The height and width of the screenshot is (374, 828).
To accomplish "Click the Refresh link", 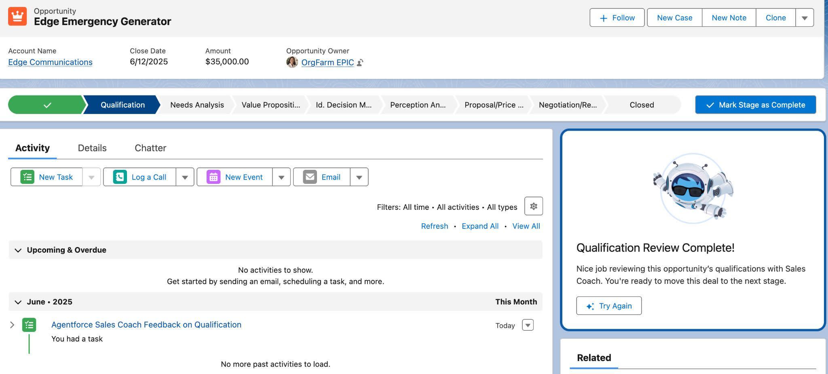I will tap(435, 226).
